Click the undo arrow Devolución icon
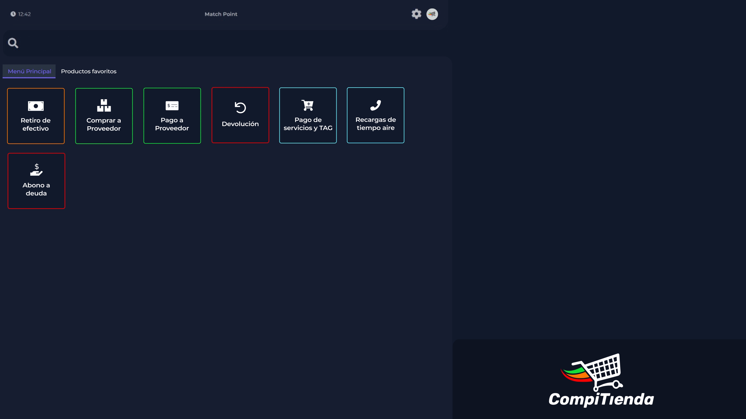 coord(240,108)
